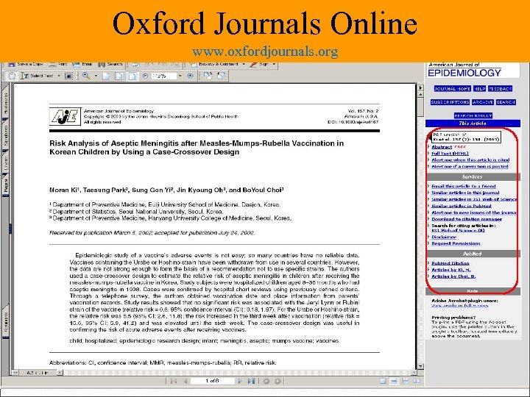Viewport: 530px width, 397px height.
Task: Click the zoom in plus button
Action: [x=191, y=76]
